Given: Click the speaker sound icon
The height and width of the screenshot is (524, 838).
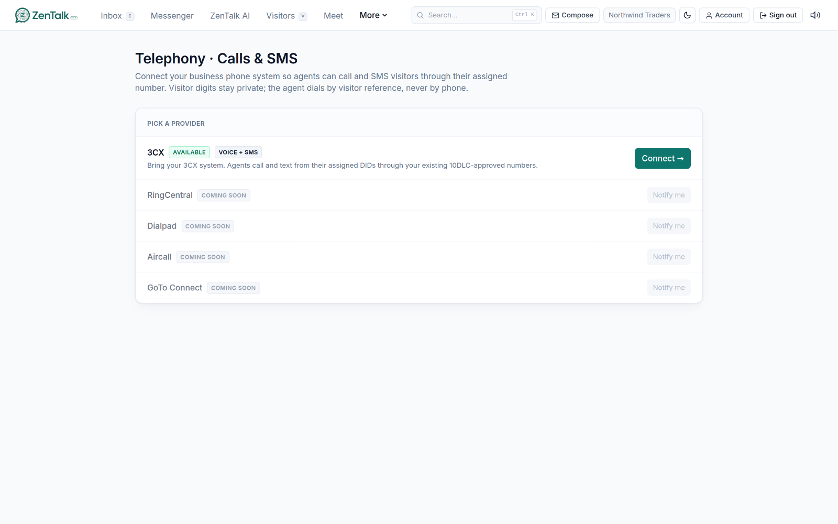Looking at the screenshot, I should tap(815, 15).
